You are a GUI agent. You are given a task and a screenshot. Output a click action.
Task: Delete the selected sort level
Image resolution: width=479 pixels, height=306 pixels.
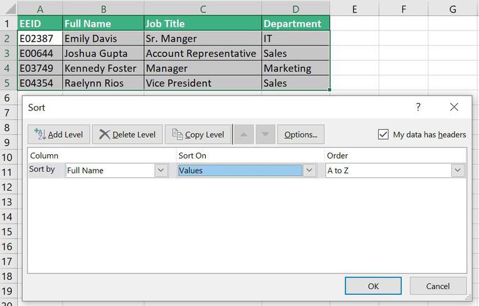pyautogui.click(x=127, y=134)
